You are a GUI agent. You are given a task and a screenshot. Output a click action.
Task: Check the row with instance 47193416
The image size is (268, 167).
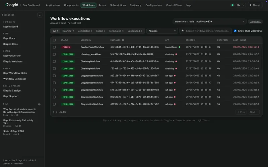click(x=54, y=104)
